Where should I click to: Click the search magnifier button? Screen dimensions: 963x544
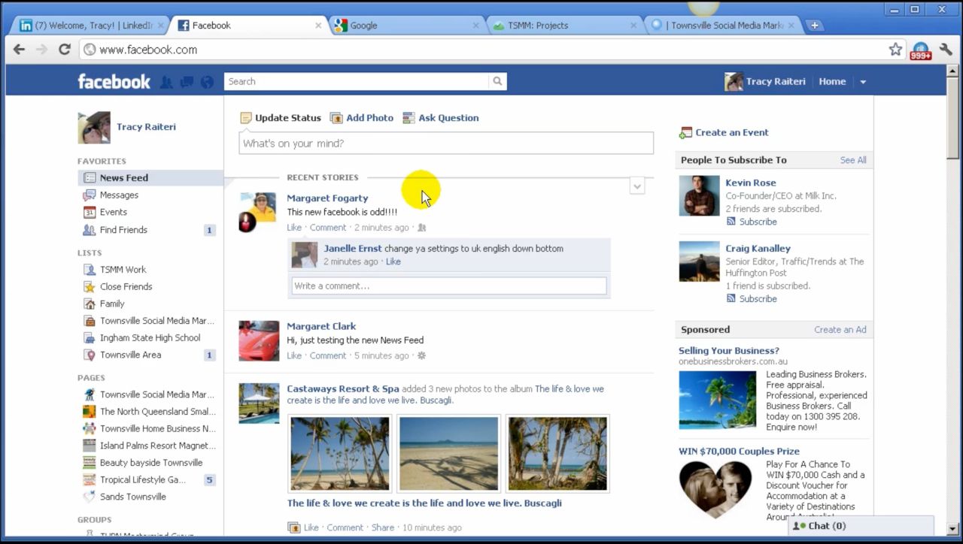pyautogui.click(x=497, y=81)
